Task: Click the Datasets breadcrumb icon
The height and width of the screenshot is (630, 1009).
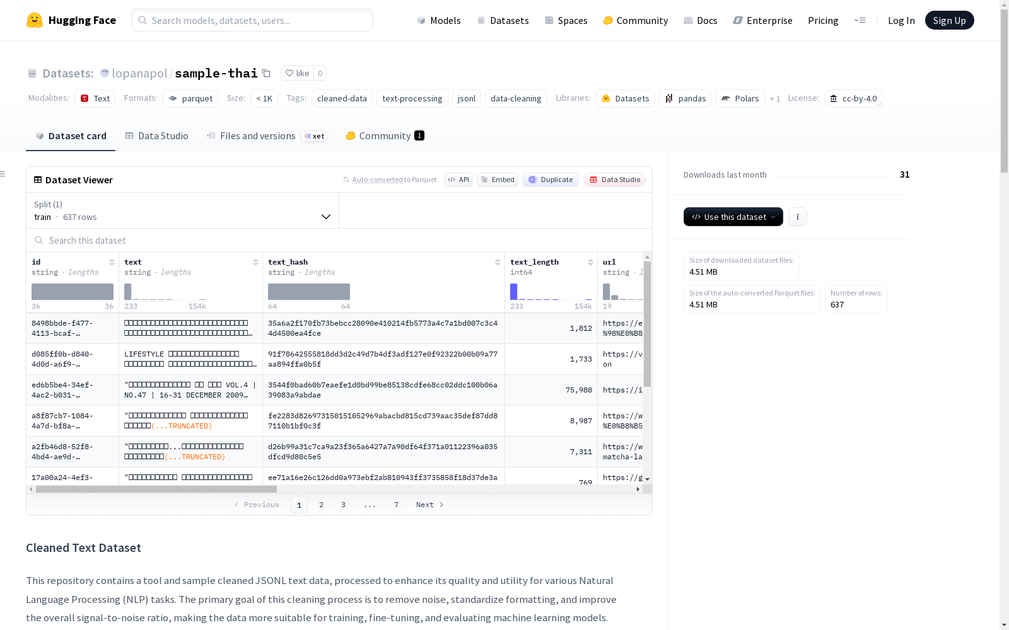Action: tap(32, 73)
